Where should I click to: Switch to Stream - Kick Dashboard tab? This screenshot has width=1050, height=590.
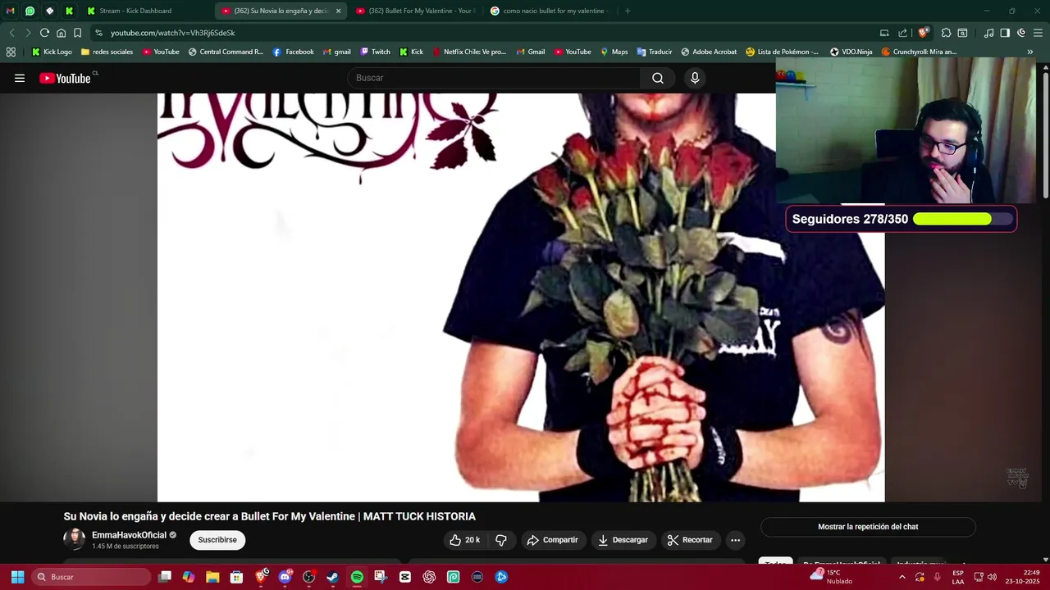coord(135,11)
